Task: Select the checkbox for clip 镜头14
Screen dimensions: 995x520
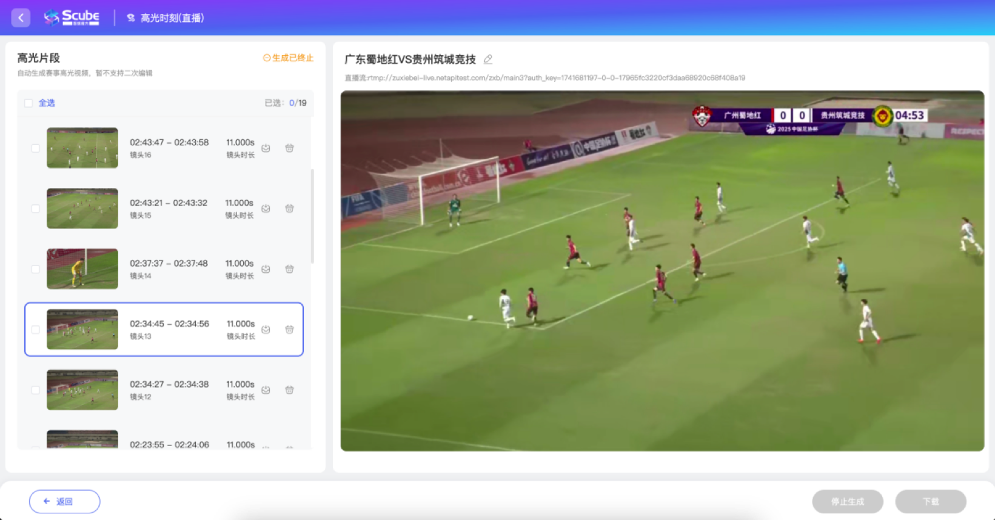Action: (36, 269)
